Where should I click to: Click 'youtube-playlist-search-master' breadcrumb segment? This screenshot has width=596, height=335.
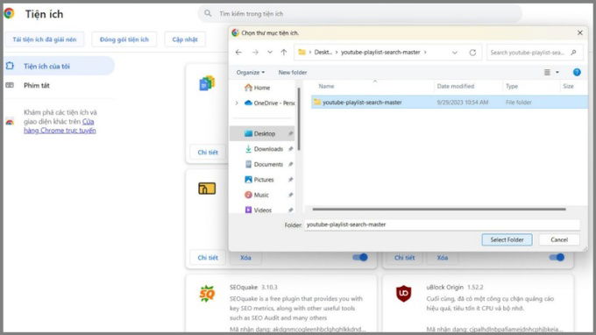coord(380,52)
